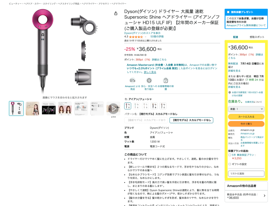Check the 5-year accident warranty plan box
Image resolution: width=280 pixels, height=206 pixels.
(x=230, y=155)
